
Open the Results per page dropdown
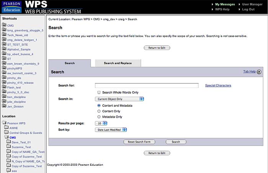[101, 123]
